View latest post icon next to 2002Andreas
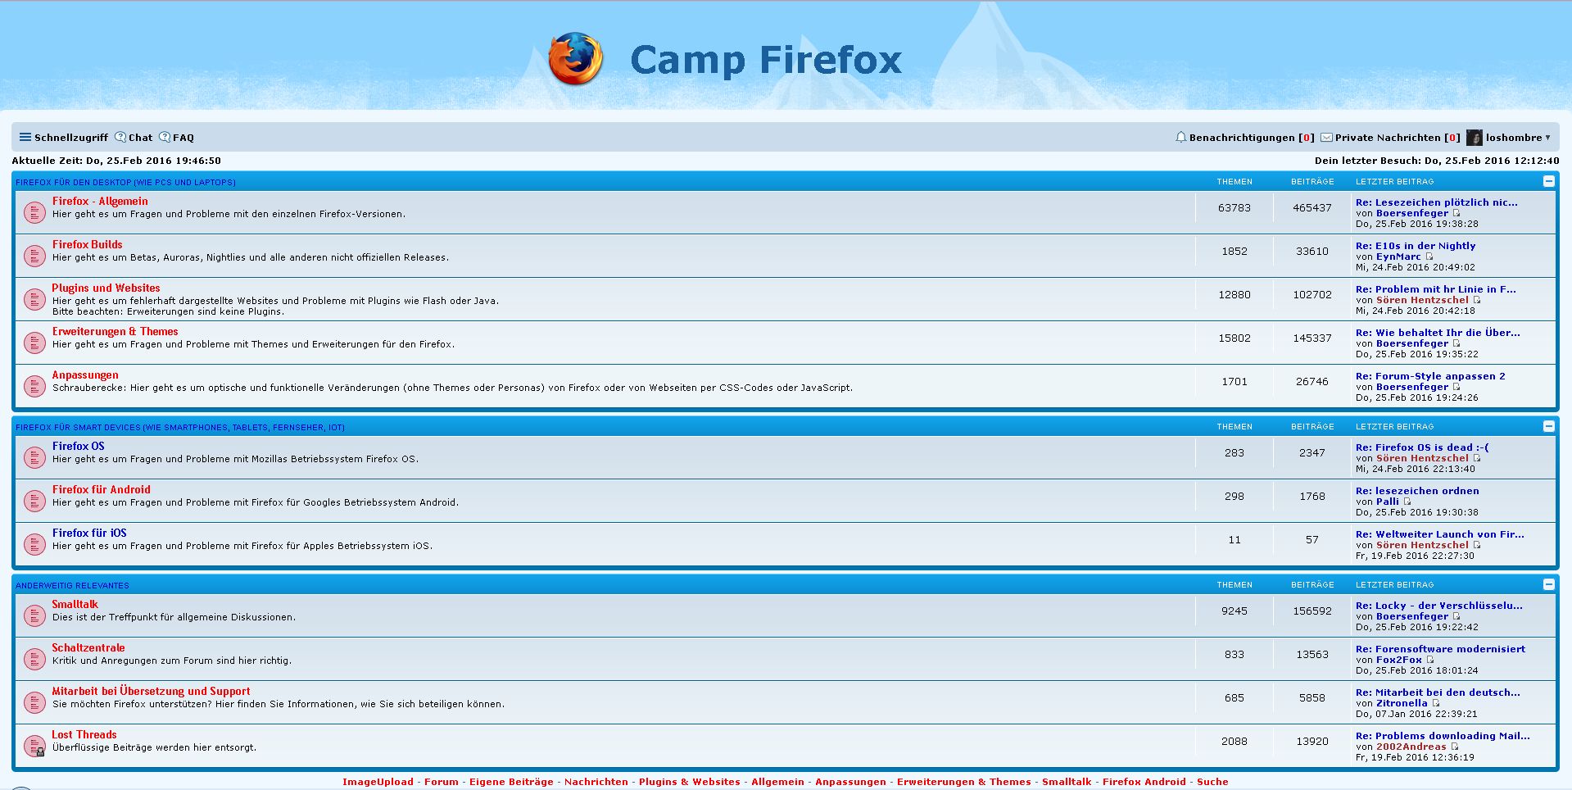The width and height of the screenshot is (1572, 790). point(1454,747)
